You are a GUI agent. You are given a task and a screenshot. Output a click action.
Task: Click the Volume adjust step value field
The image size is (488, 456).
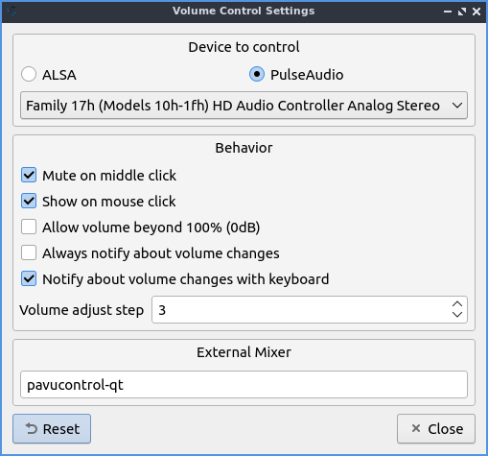299,310
